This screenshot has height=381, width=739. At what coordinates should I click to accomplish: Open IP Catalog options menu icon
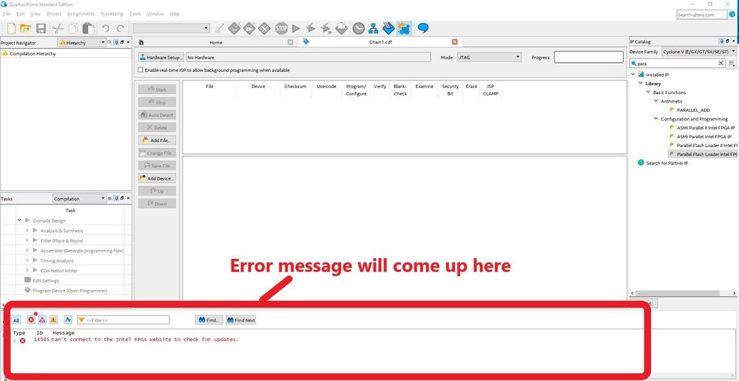coord(732,63)
